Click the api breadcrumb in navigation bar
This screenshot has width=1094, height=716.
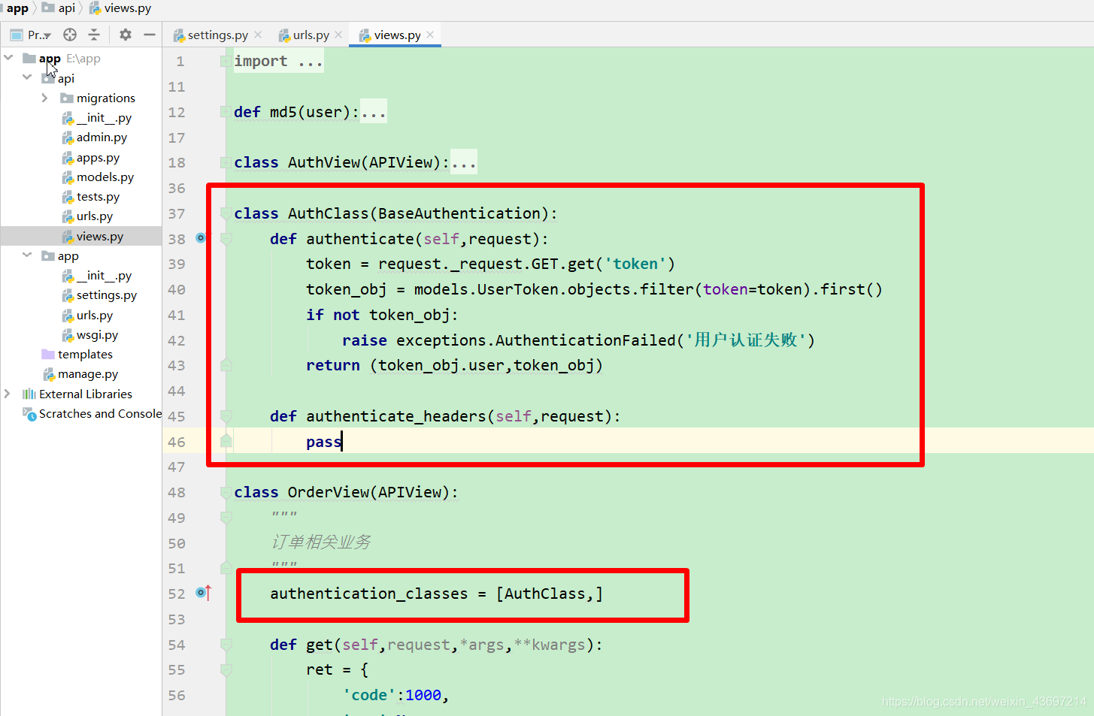tap(59, 8)
